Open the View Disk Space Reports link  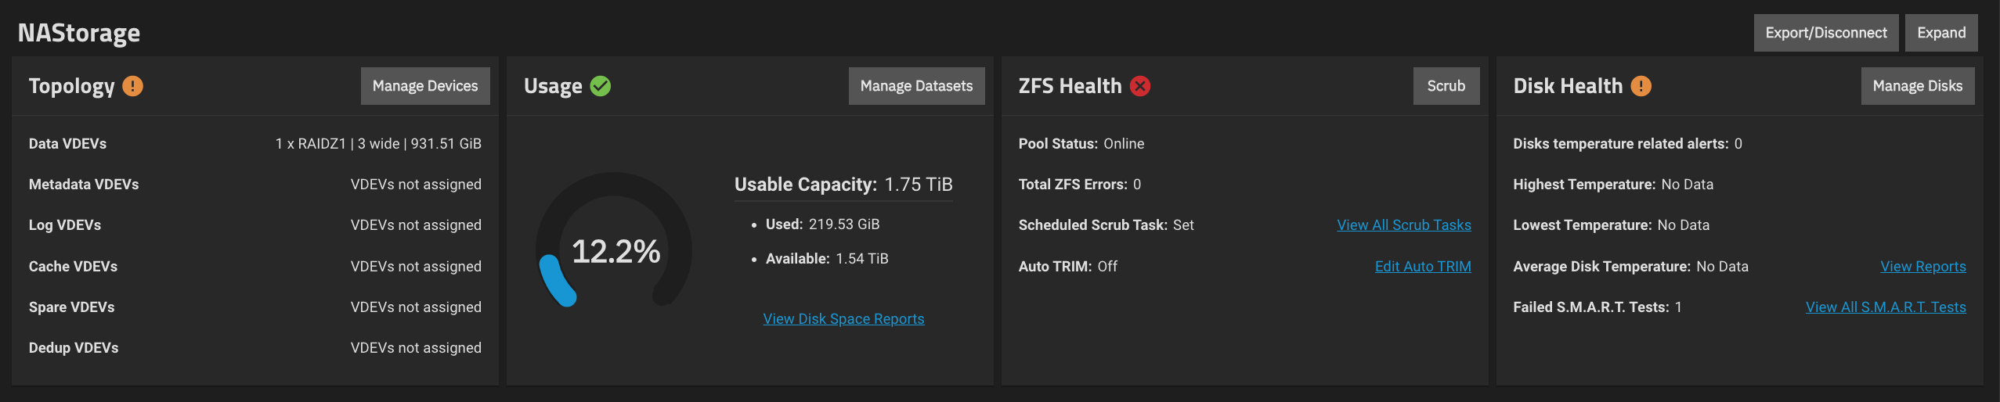click(843, 319)
